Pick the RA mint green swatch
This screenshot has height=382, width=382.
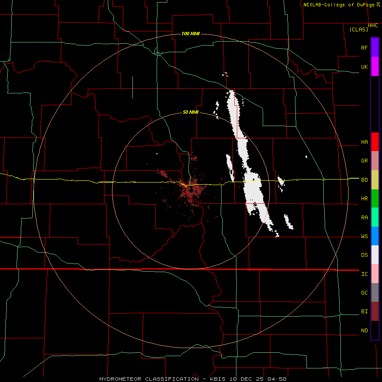[x=375, y=217]
